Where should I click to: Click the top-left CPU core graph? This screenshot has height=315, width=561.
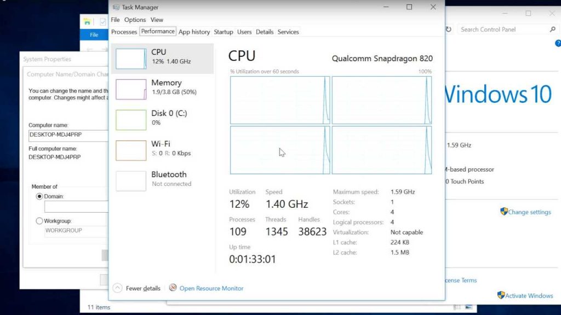coord(280,100)
